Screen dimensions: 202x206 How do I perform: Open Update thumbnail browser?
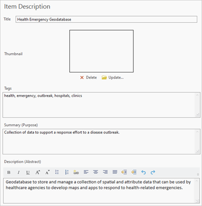(x=112, y=78)
